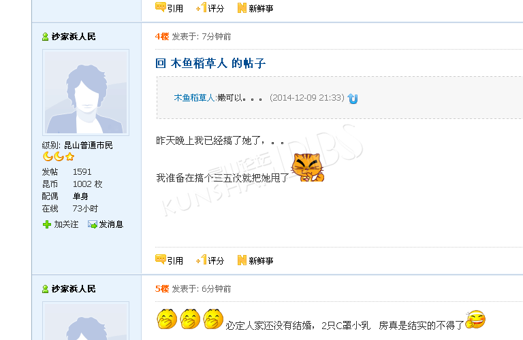Click the 沙家浜人民 username on the 5楼 post
This screenshot has width=523, height=340.
pos(74,289)
